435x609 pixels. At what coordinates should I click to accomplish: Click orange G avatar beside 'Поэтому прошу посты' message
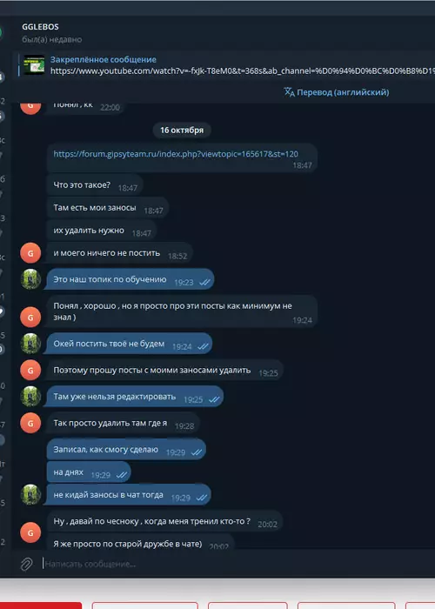pyautogui.click(x=30, y=370)
